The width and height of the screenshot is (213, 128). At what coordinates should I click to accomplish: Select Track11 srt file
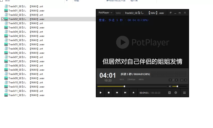(26, 91)
